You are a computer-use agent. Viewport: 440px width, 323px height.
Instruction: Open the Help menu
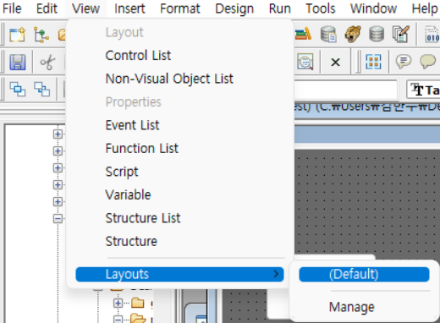[425, 8]
